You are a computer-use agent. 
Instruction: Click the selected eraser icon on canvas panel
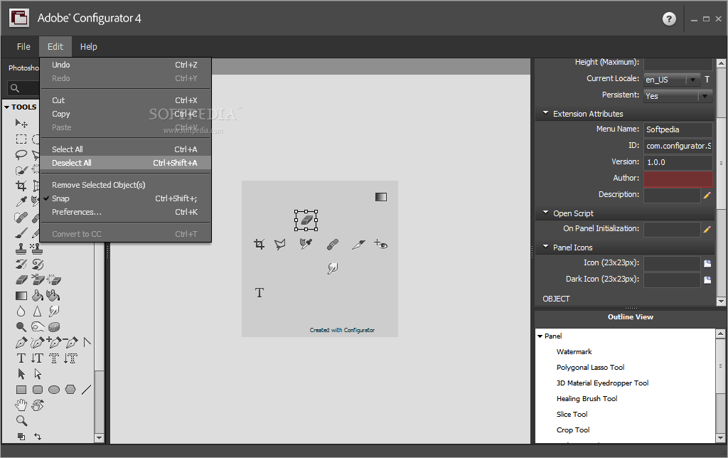pos(306,220)
